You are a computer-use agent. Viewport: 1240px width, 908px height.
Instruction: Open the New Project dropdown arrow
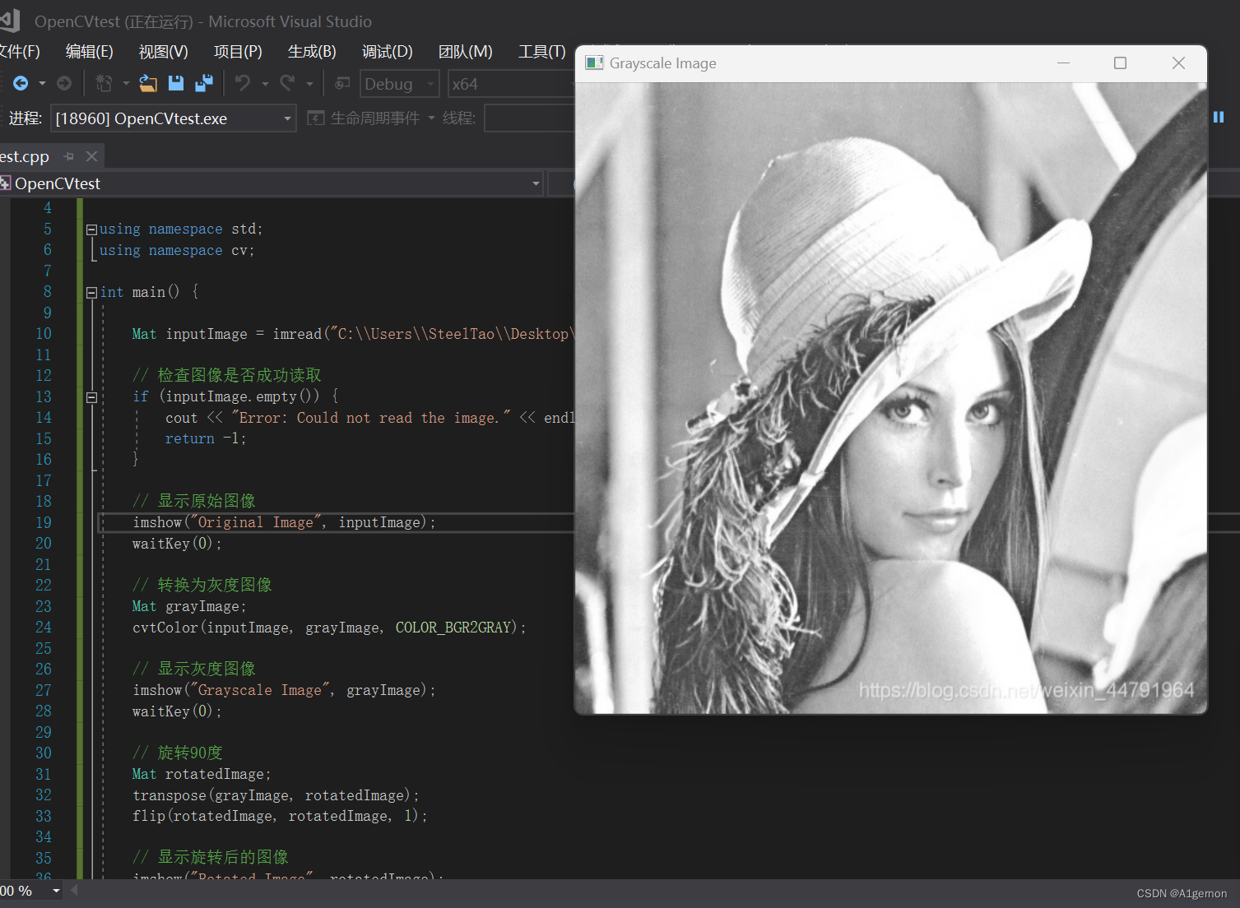click(x=126, y=84)
